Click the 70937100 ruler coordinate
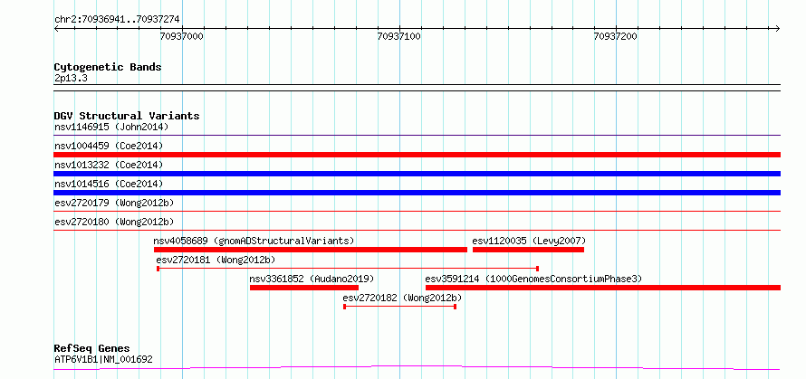Viewport: 806px width, 379px height. pyautogui.click(x=398, y=36)
